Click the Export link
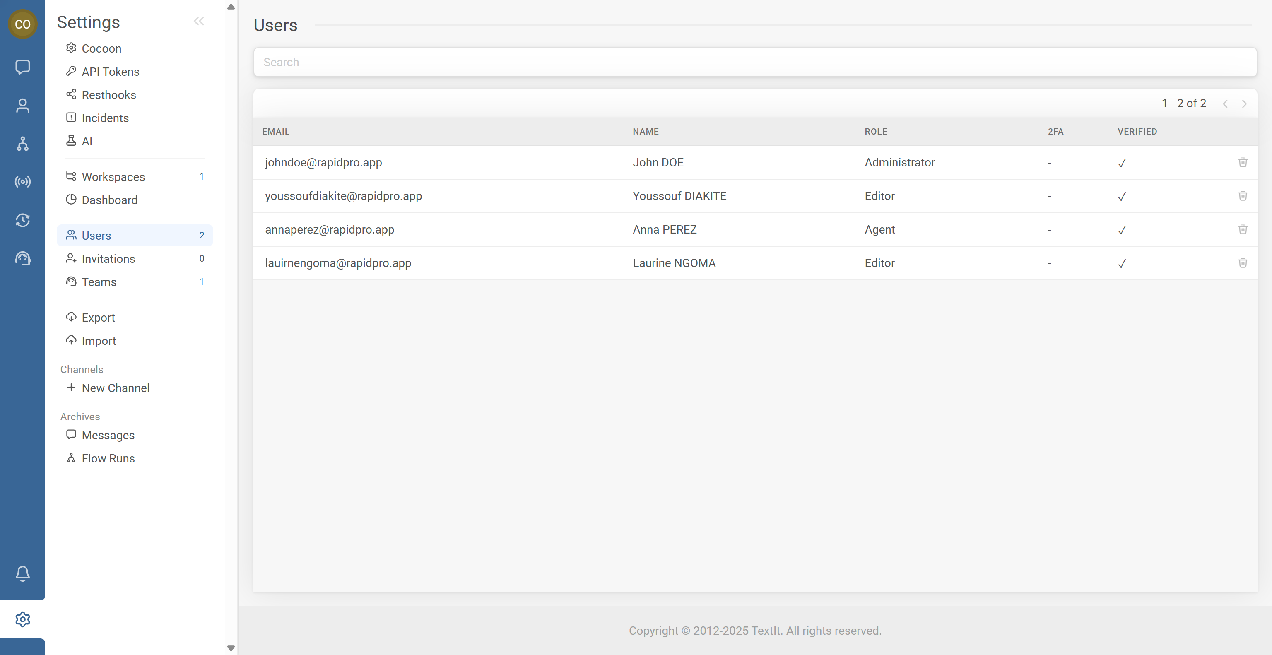 98,318
